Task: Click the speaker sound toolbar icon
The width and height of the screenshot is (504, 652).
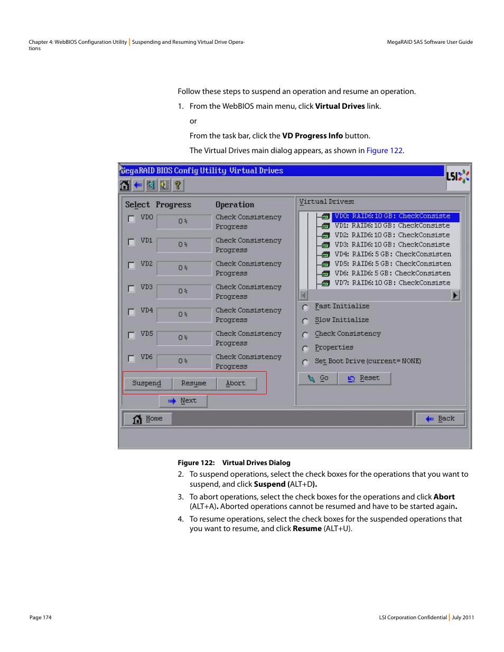Action: (x=164, y=185)
